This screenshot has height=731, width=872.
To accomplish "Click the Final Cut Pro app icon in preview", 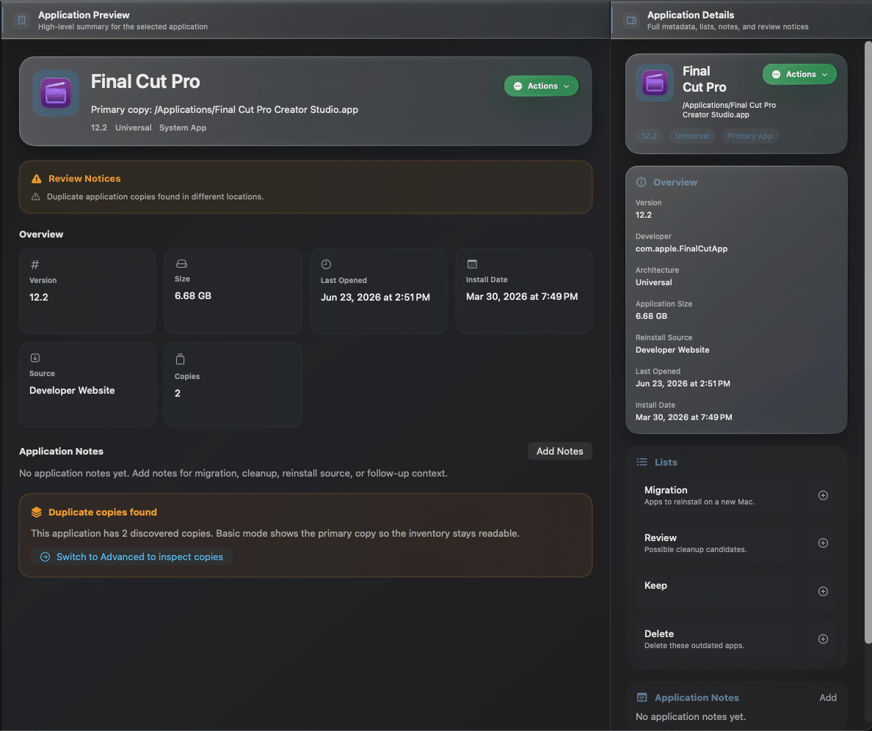I will point(56,93).
